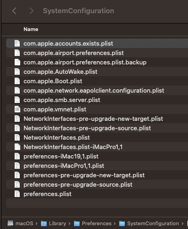Select com.apple.airport.preferences.plist file name
This screenshot has width=188, height=229.
pos(74,53)
